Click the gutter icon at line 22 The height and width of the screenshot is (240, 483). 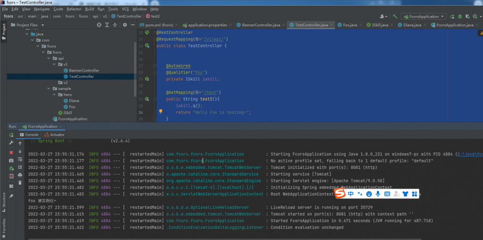point(147,99)
